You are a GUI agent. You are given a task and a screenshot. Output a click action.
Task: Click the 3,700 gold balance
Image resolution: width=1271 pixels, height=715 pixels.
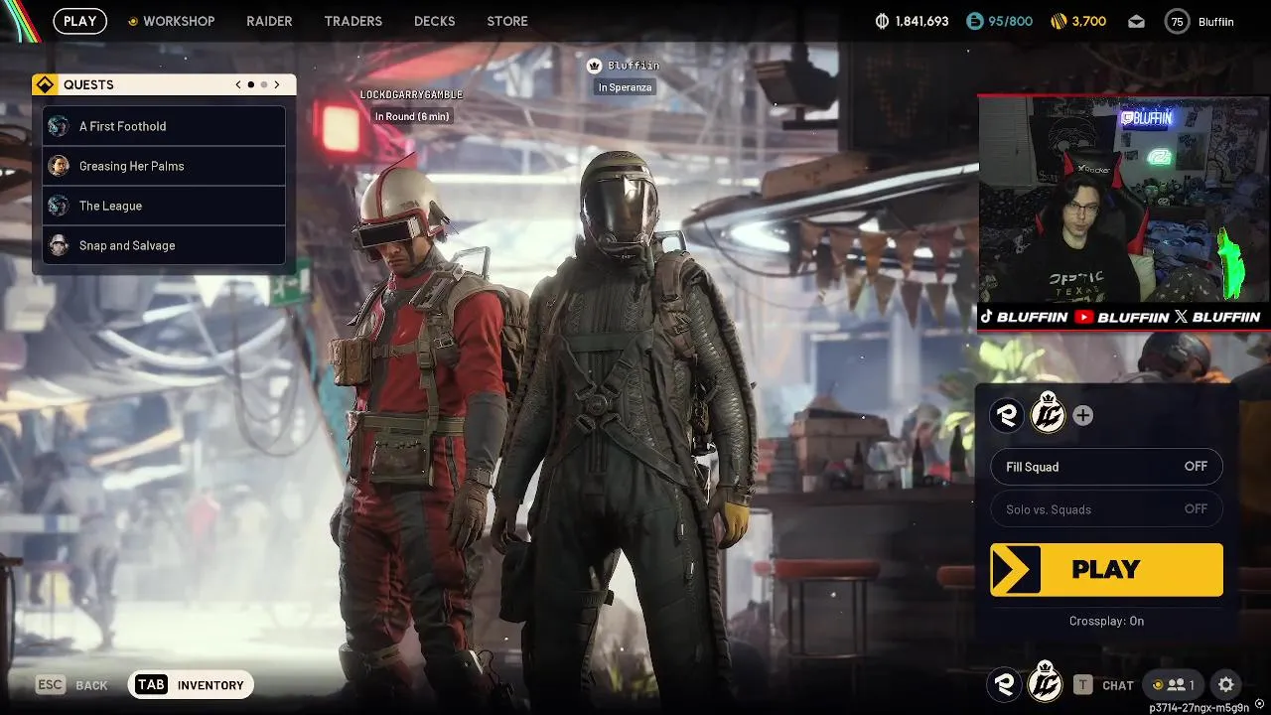(x=1089, y=22)
